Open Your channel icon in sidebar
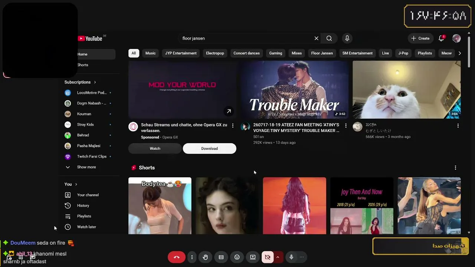This screenshot has width=475, height=267. [68, 195]
